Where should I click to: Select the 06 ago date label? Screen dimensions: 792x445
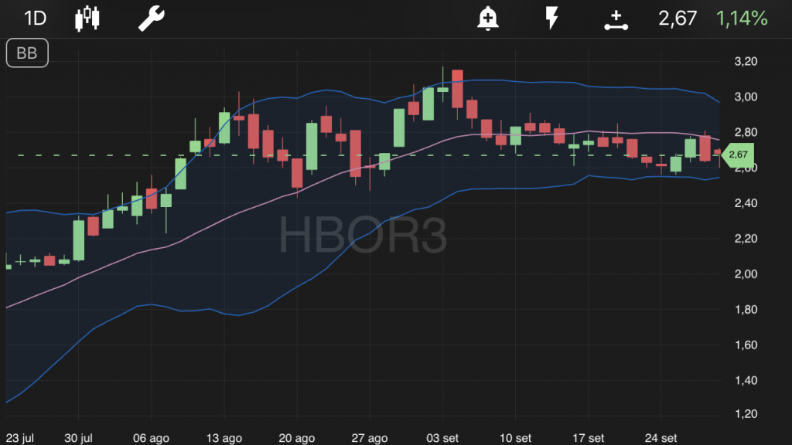(x=151, y=438)
